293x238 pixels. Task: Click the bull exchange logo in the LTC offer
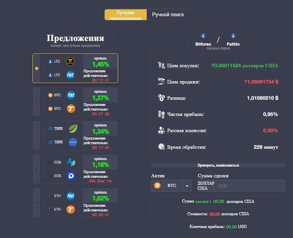click(x=70, y=61)
